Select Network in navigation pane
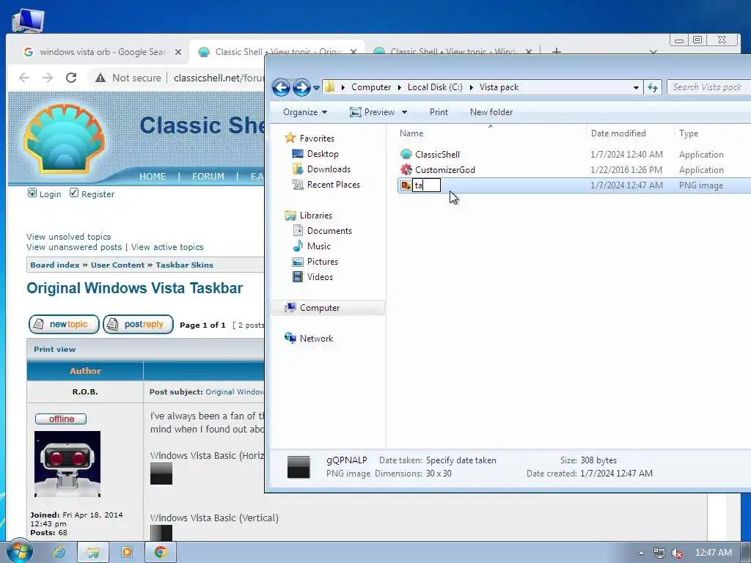The width and height of the screenshot is (751, 563). click(316, 339)
